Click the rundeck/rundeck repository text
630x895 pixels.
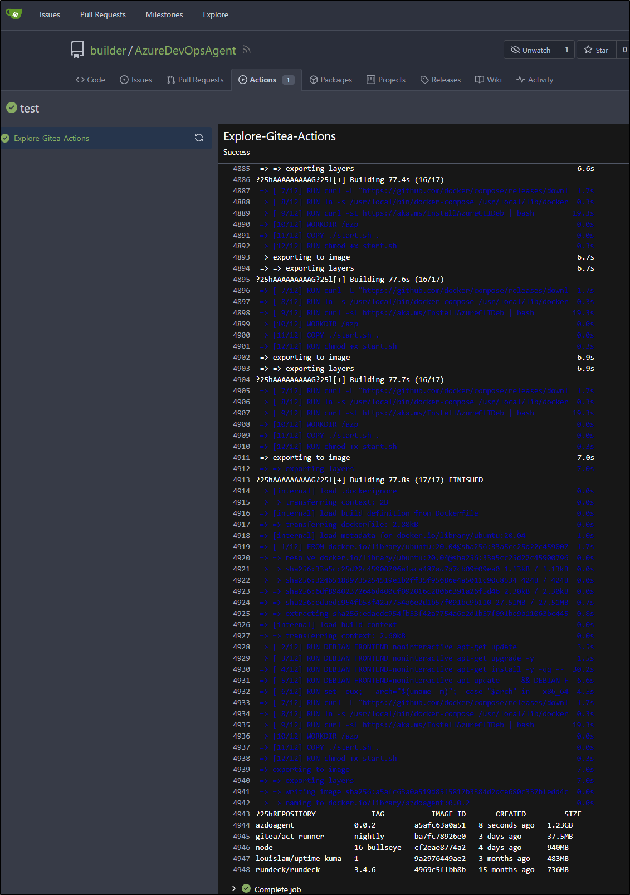coord(288,869)
